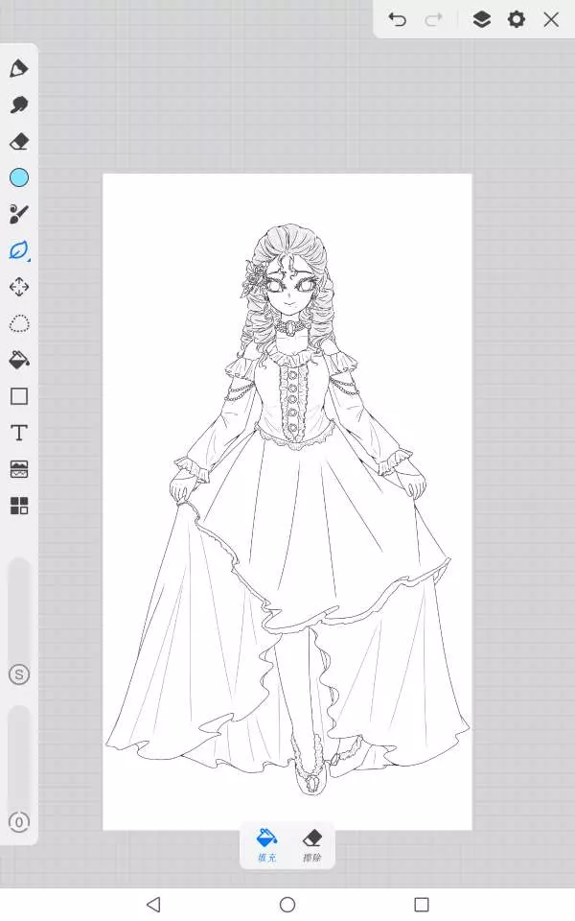The width and height of the screenshot is (575, 921).
Task: Select the brush and eyedropper tool
Action: [19, 214]
